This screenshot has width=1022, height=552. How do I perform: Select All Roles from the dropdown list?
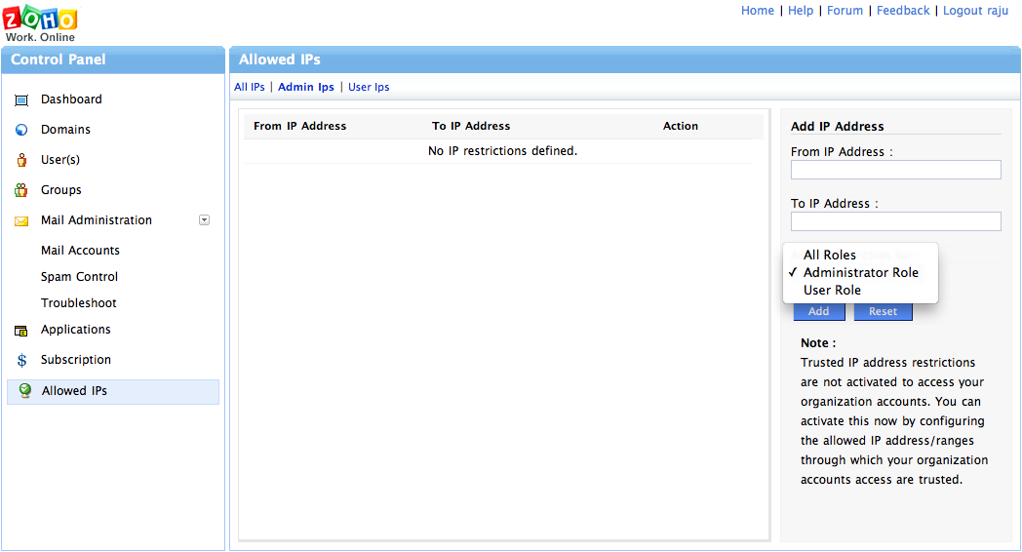[x=829, y=255]
